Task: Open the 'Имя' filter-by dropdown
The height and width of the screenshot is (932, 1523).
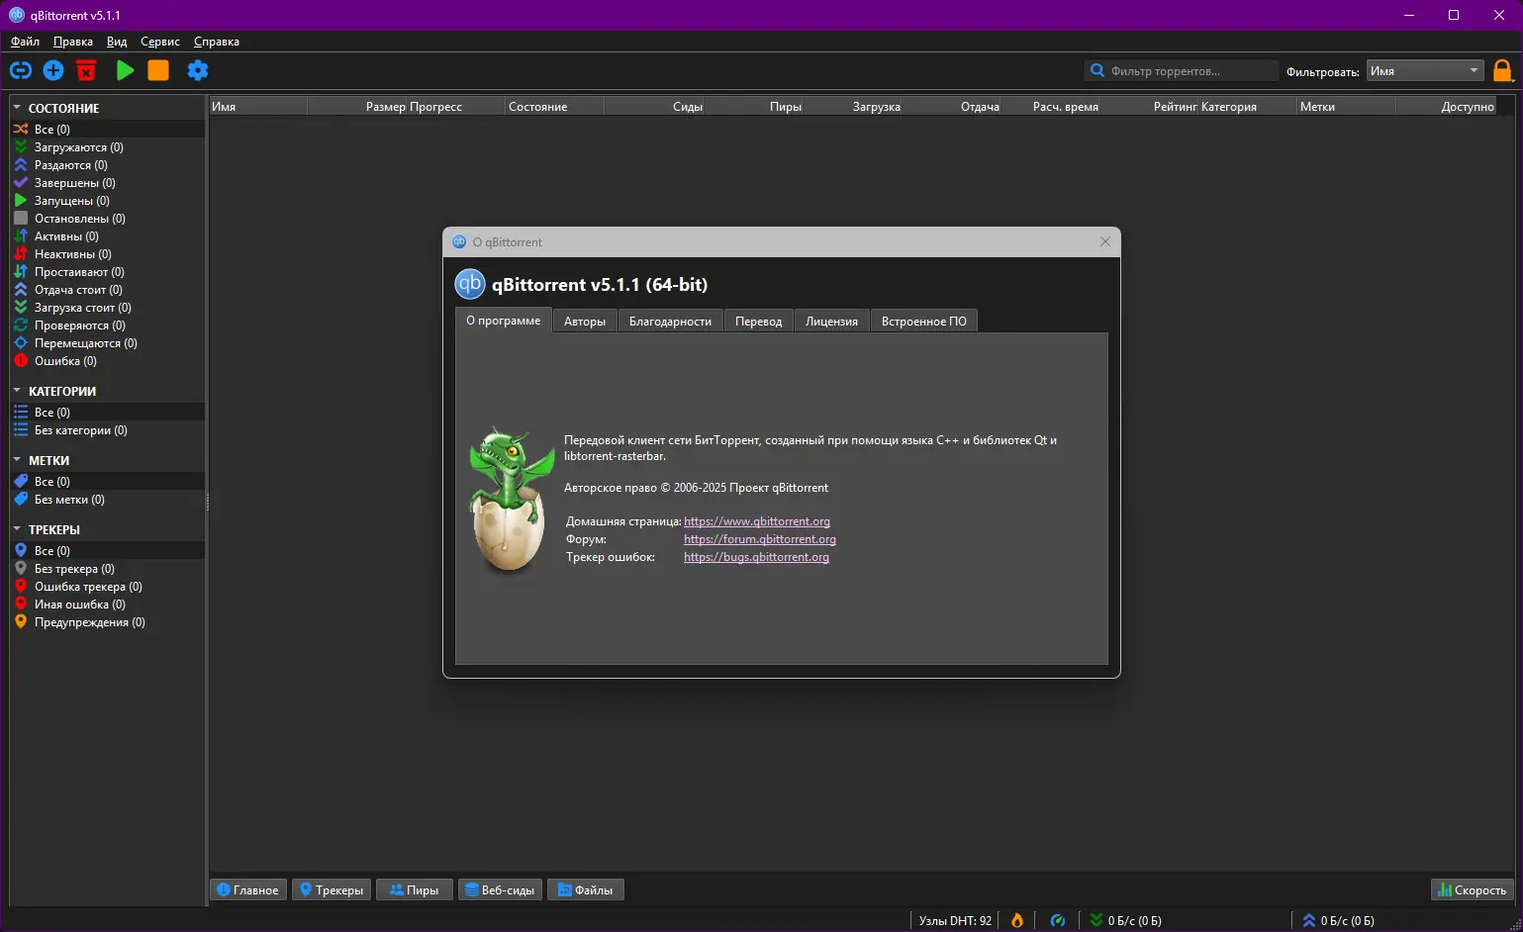Action: [1425, 70]
